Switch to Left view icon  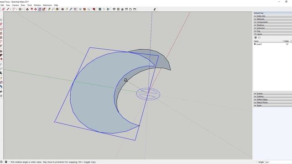click(135, 9)
